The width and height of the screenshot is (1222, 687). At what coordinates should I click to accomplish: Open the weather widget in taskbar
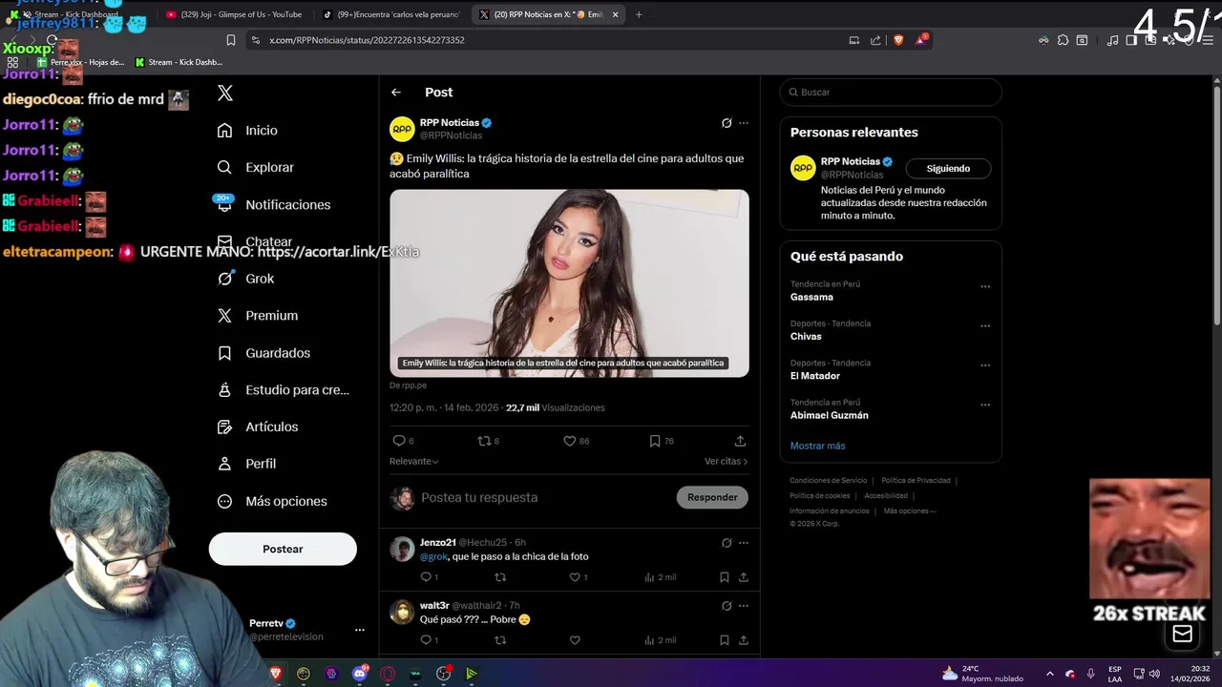983,674
